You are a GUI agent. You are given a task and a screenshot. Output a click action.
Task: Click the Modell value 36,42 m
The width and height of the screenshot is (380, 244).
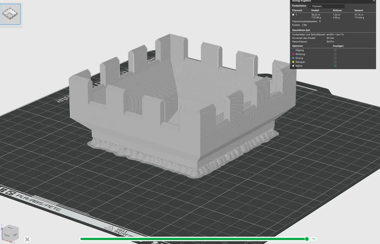coord(315,15)
